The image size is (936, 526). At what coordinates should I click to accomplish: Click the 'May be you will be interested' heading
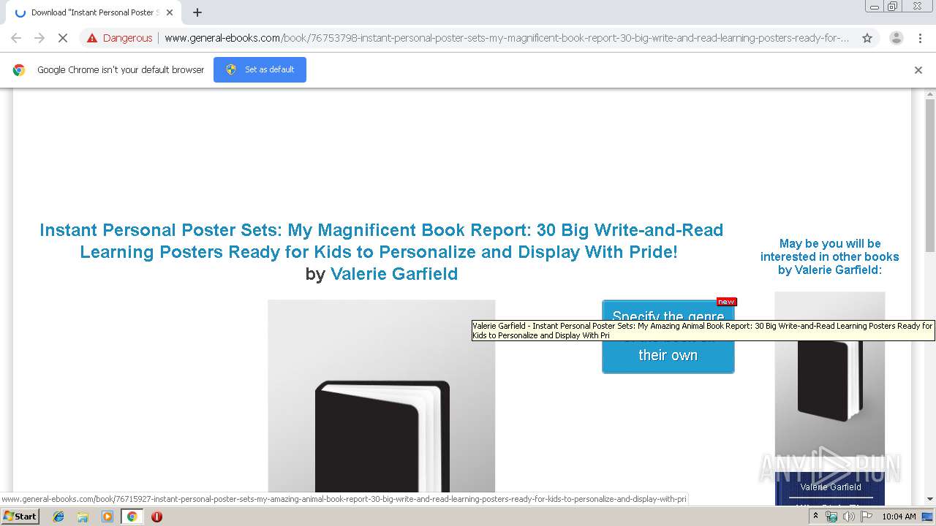(830, 256)
